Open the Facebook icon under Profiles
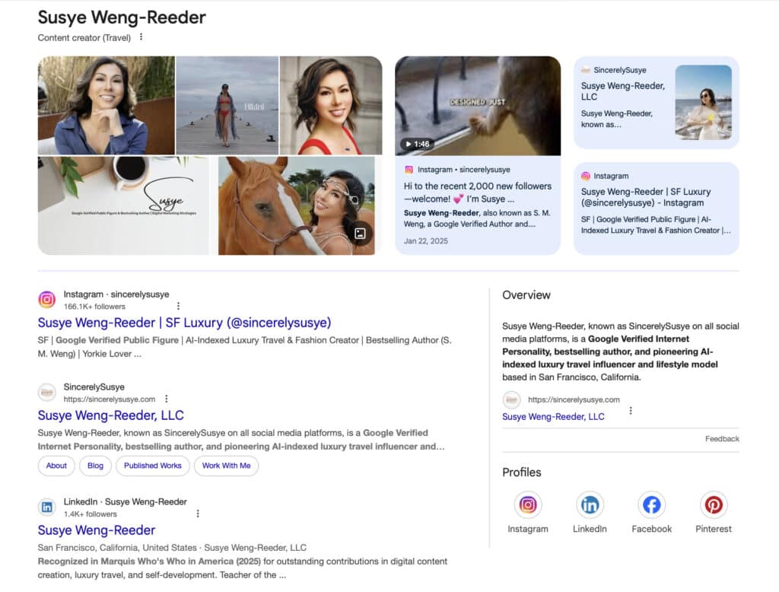Image resolution: width=779 pixels, height=592 pixels. coord(651,504)
